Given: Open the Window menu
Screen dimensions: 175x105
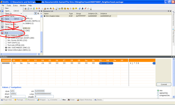Looking at the screenshot, I should click(x=23, y=5).
